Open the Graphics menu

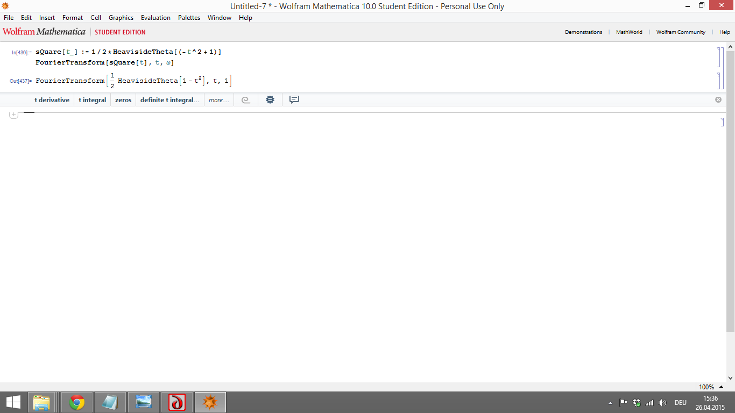tap(121, 18)
